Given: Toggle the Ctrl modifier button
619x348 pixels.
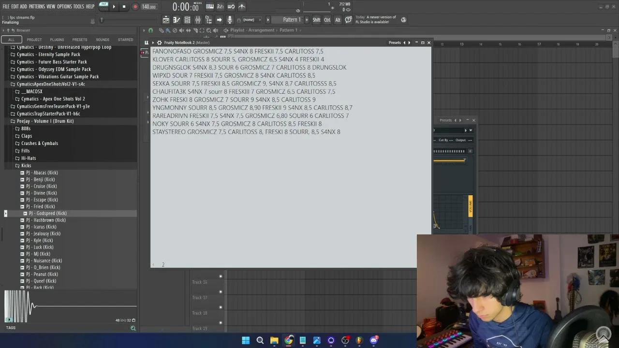Looking at the screenshot, I should pyautogui.click(x=327, y=20).
